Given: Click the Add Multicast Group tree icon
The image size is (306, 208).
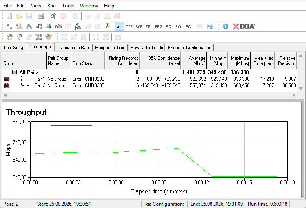Looking at the screenshot, I should [39, 26].
